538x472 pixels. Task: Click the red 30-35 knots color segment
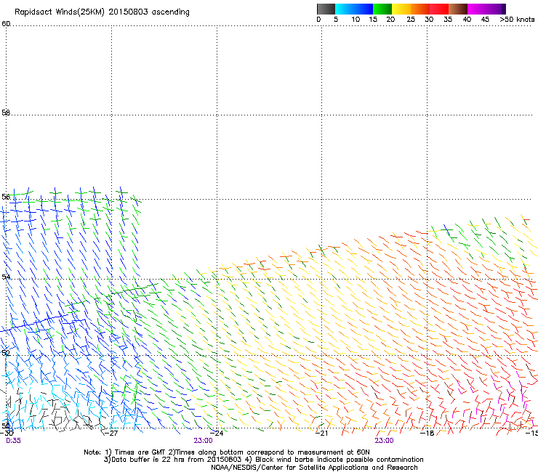point(439,9)
